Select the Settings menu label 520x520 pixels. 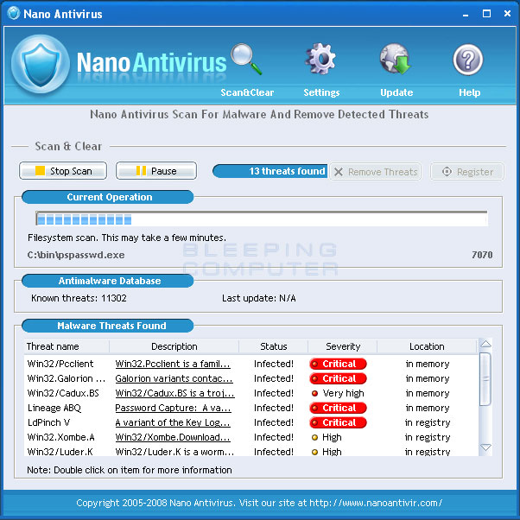[321, 92]
